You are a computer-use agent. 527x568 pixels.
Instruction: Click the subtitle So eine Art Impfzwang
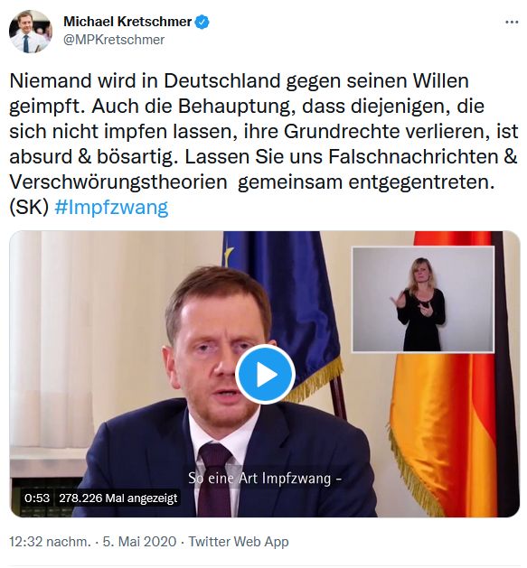click(265, 479)
